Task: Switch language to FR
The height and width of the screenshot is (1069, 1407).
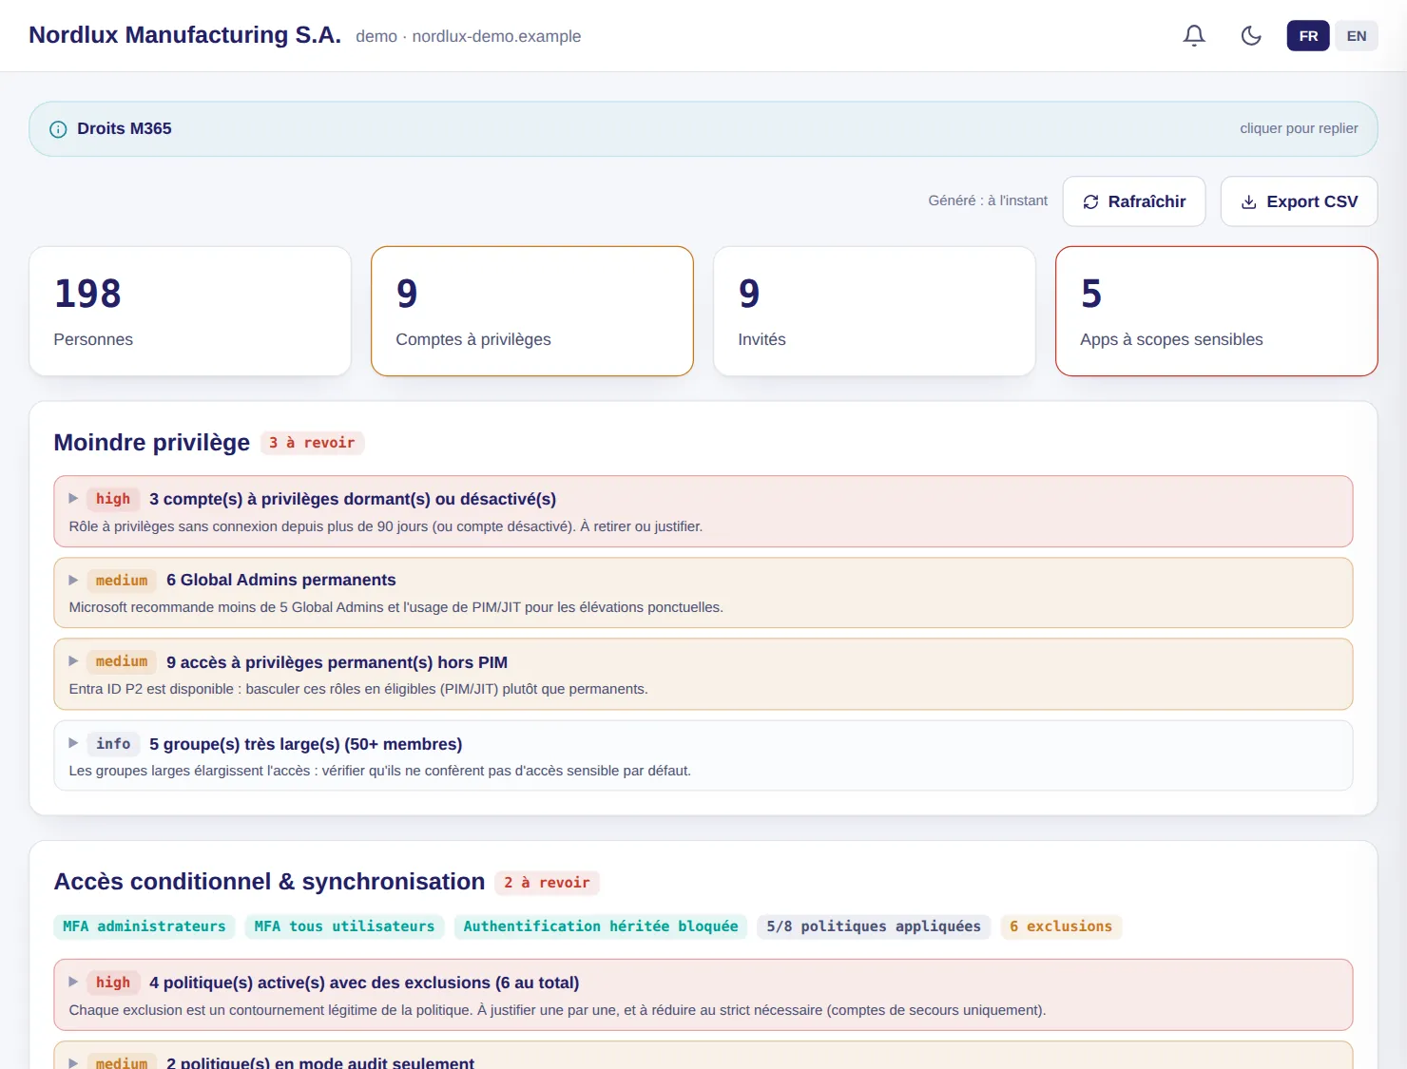Action: coord(1308,36)
